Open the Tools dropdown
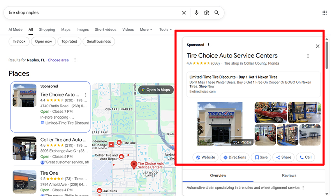 [165, 30]
